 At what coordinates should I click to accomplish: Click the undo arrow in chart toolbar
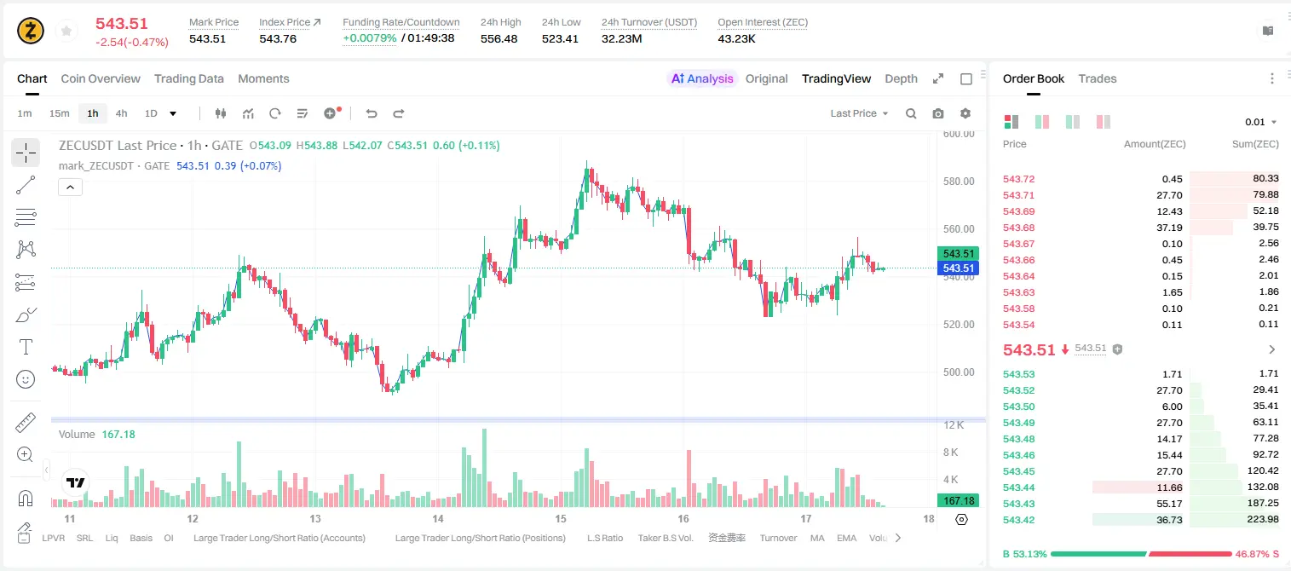[372, 113]
